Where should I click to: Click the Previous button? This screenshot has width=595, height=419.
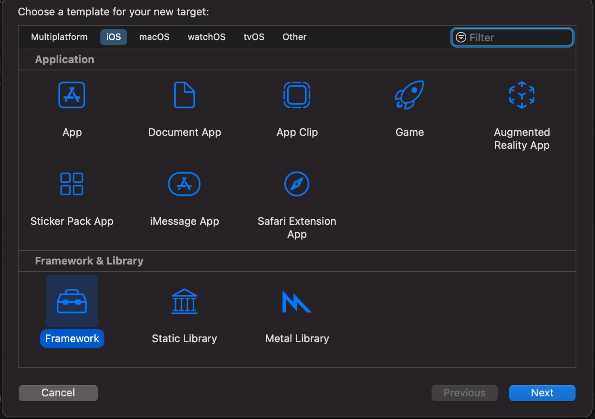pos(465,393)
